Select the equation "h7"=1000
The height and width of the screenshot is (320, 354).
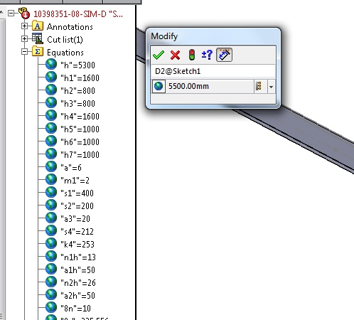click(80, 155)
